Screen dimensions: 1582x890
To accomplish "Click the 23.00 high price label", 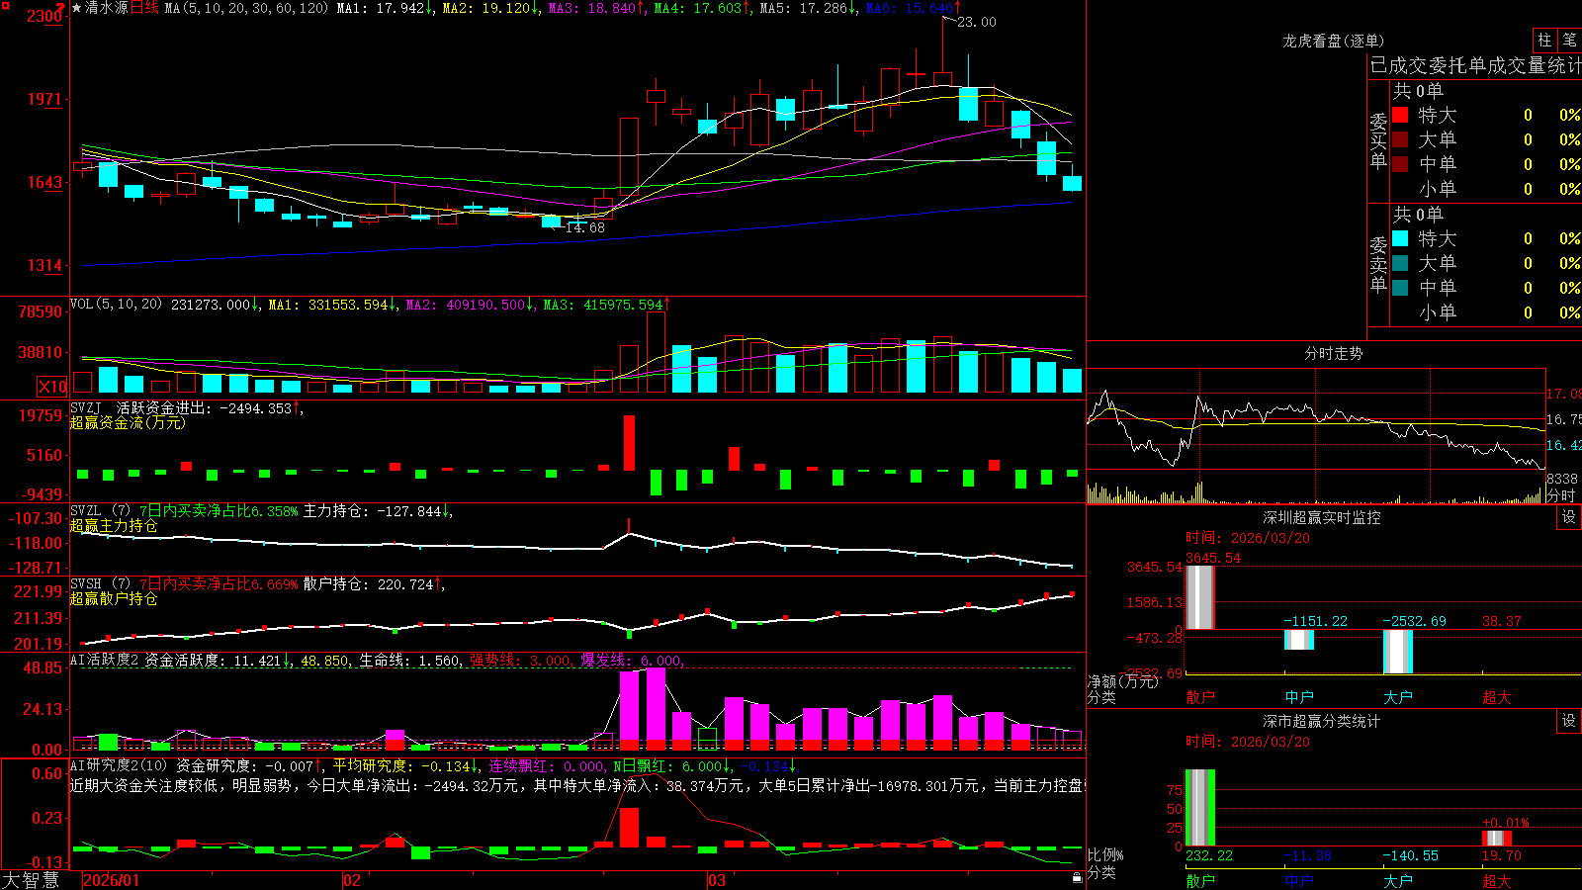I will [x=977, y=22].
